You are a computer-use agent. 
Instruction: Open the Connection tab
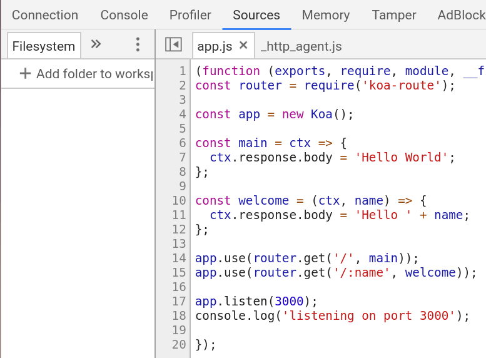coord(45,15)
